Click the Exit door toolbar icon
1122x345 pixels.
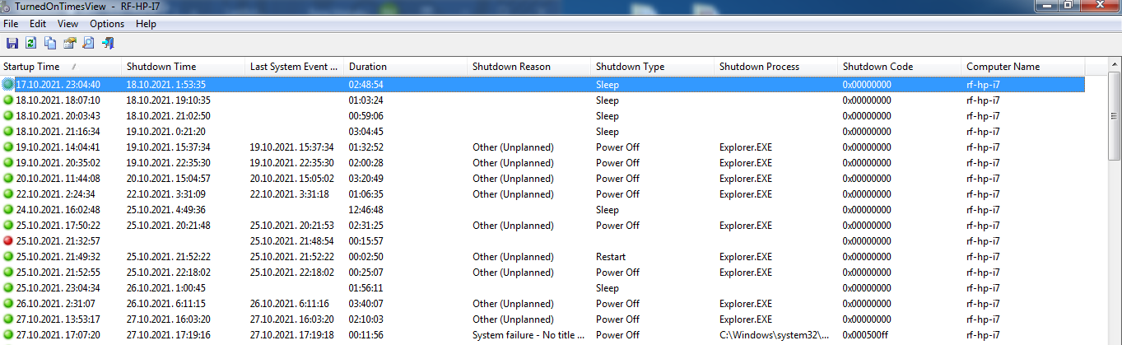click(x=108, y=44)
